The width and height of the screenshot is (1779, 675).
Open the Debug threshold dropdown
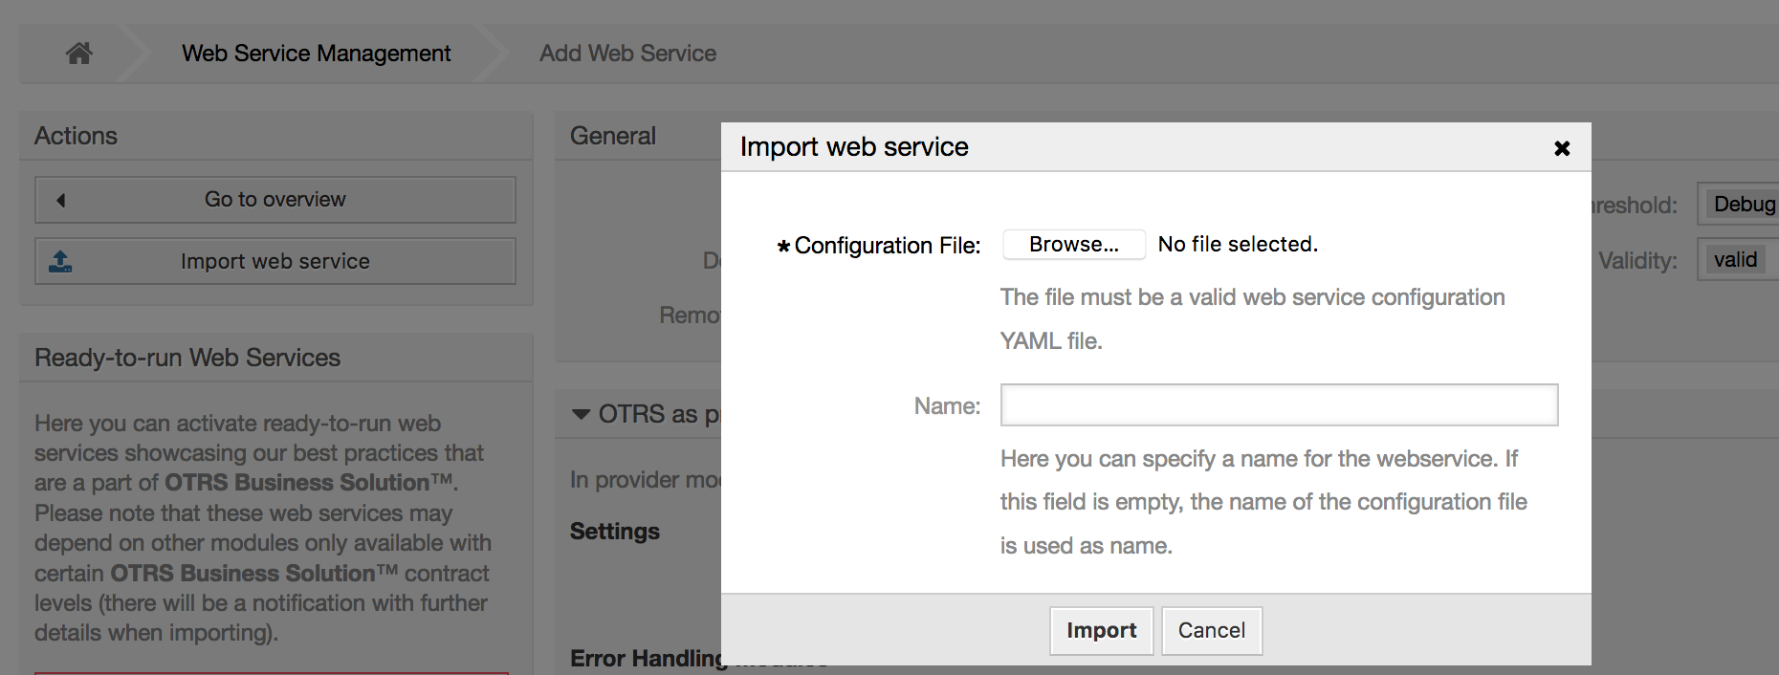click(1739, 204)
